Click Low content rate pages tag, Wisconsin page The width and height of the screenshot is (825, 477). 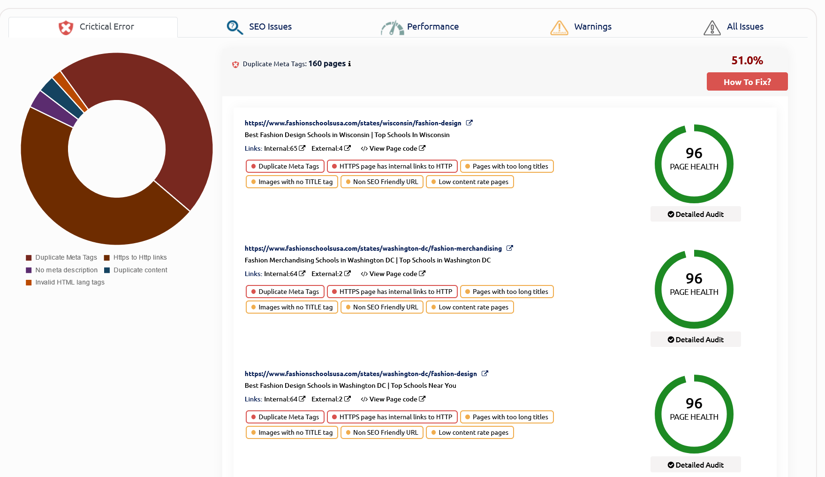click(470, 182)
